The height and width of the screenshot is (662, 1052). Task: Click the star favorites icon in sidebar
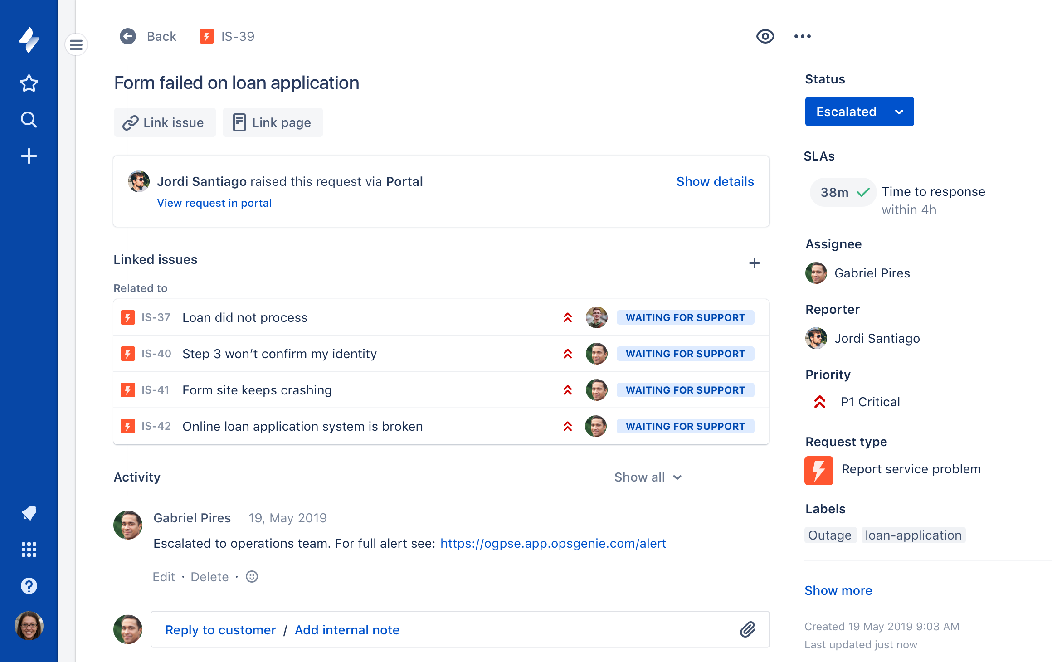coord(29,83)
